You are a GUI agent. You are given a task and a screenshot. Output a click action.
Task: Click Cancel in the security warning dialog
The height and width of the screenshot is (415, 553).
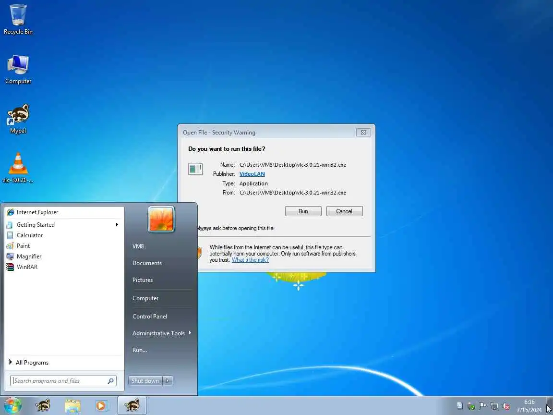(x=344, y=211)
